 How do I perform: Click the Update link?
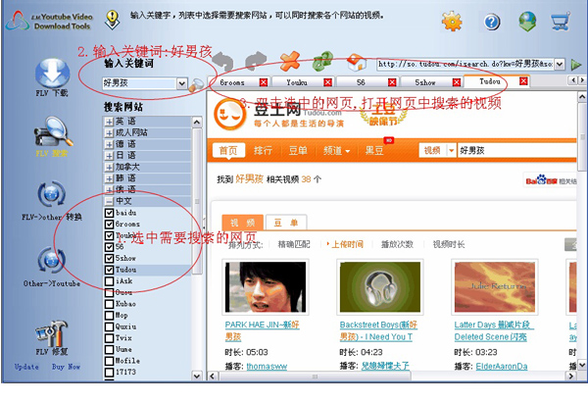[x=26, y=367]
